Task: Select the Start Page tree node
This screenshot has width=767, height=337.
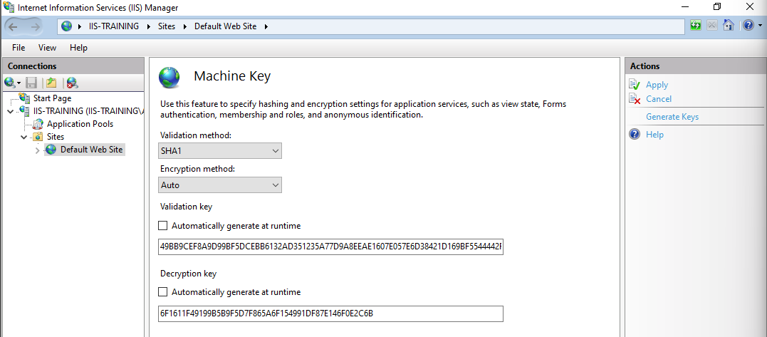Action: coord(52,98)
